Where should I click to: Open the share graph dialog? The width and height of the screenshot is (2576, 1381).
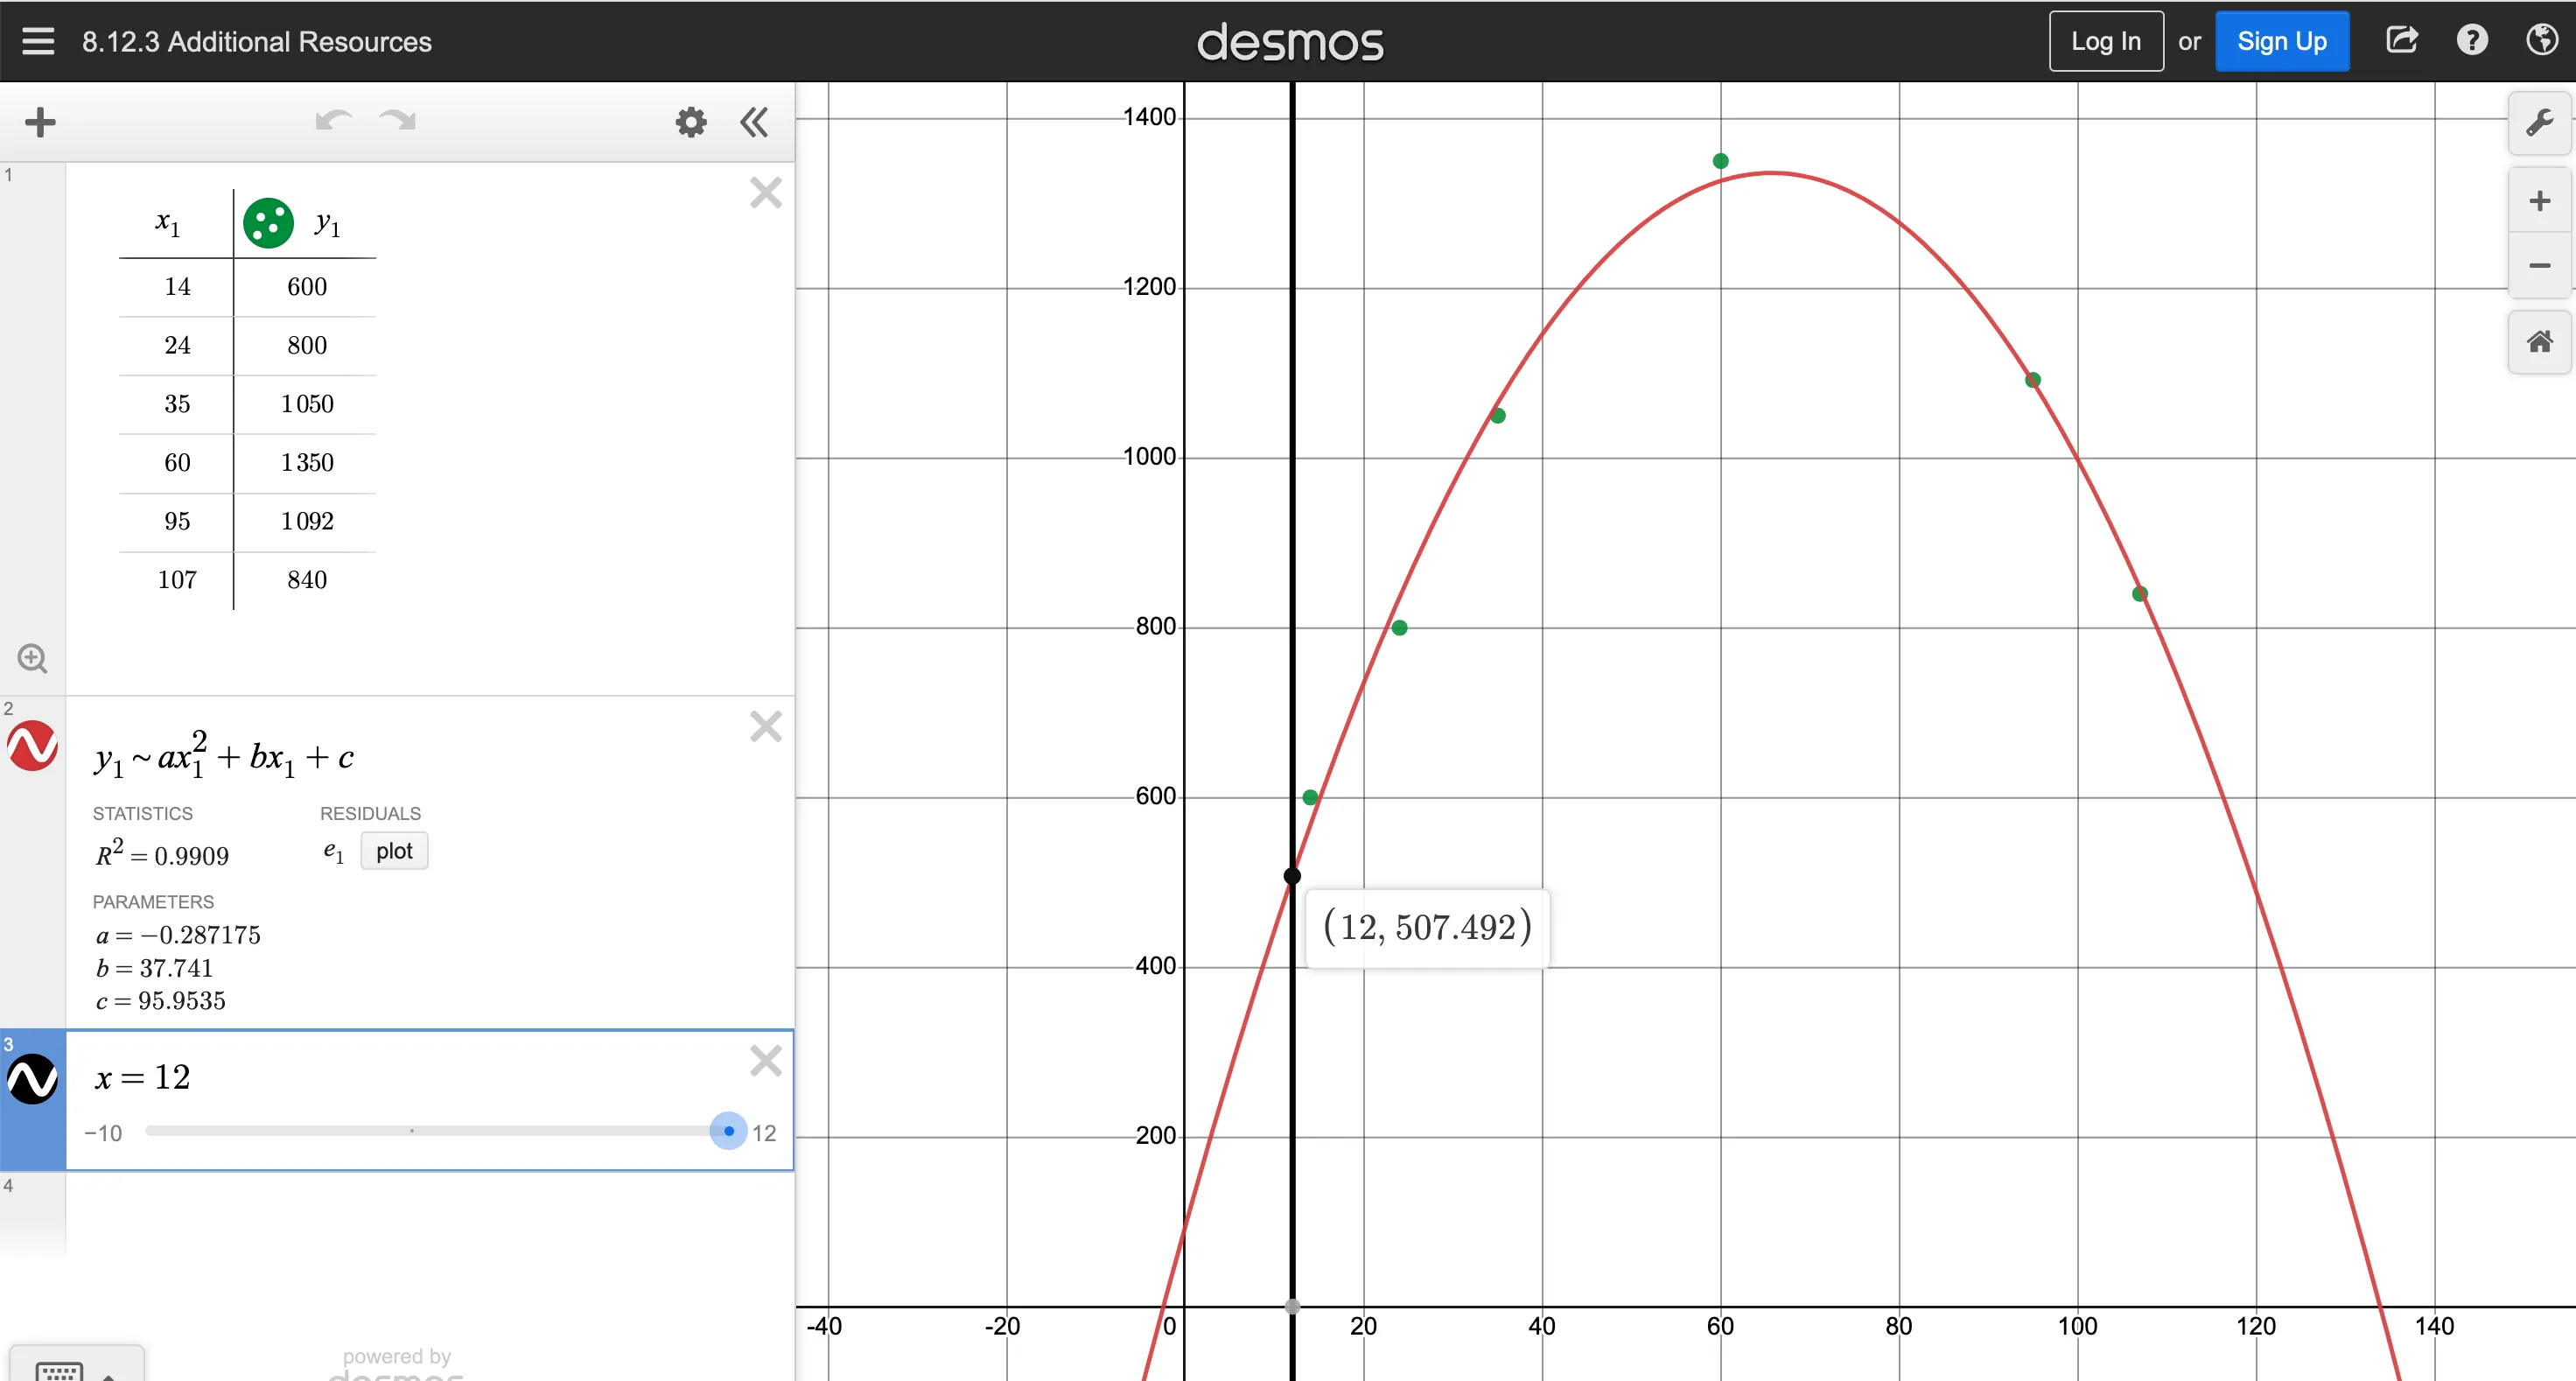click(2402, 41)
